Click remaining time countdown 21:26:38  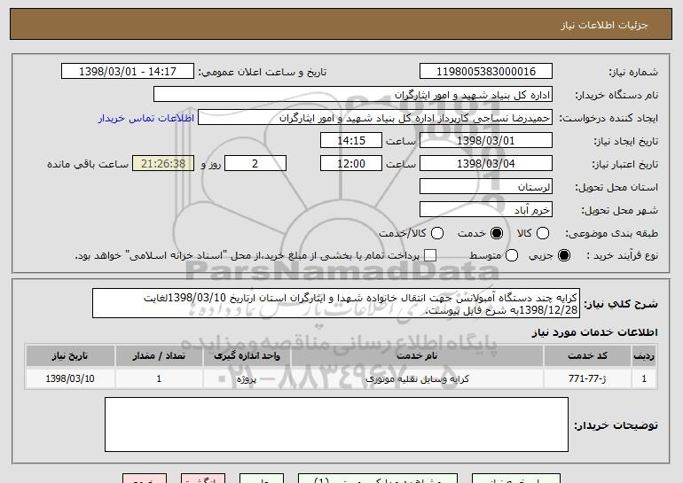pos(163,164)
